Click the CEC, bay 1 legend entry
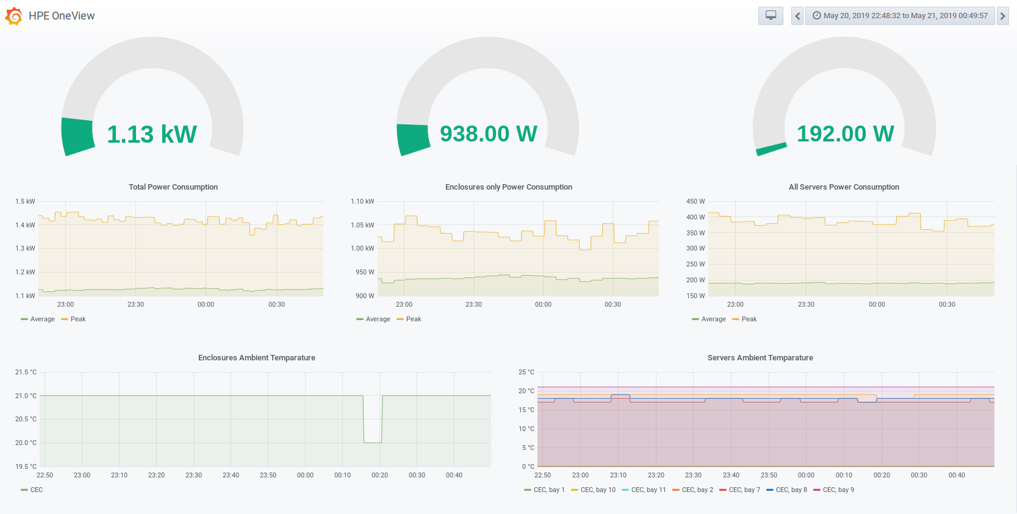This screenshot has height=514, width=1017. point(544,490)
